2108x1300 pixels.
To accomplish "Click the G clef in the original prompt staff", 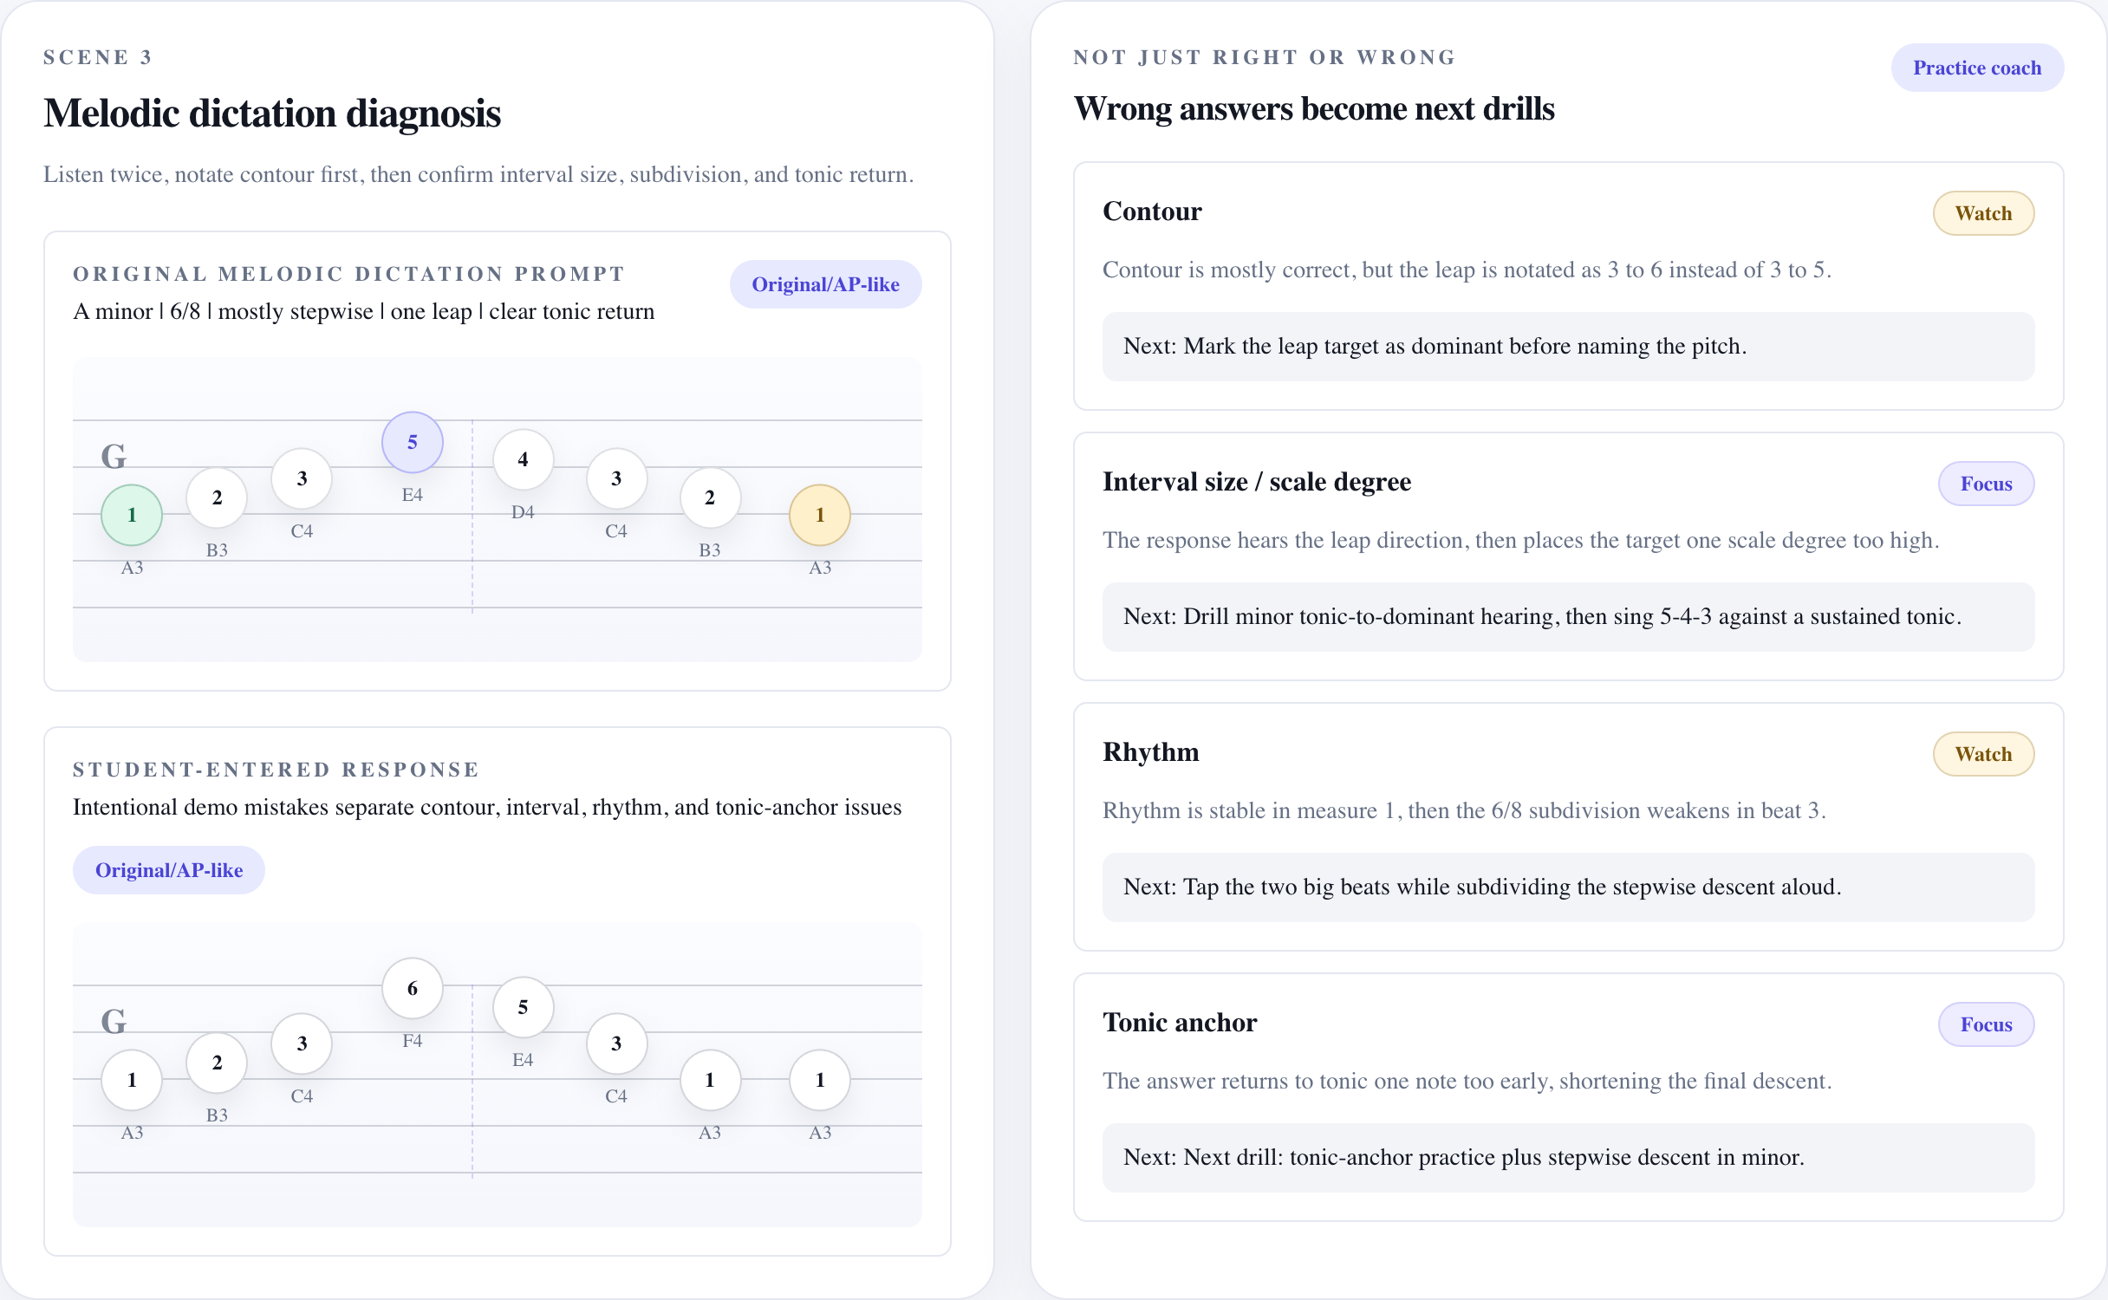I will (x=114, y=456).
